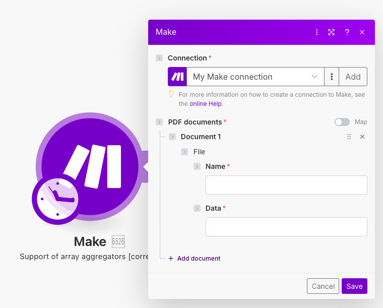The width and height of the screenshot is (383, 308).
Task: Click the Add connection button
Action: pyautogui.click(x=353, y=77)
